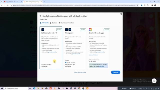Switch to the YouTube browser tab
This screenshot has height=90, width=160.
click(12, 2)
